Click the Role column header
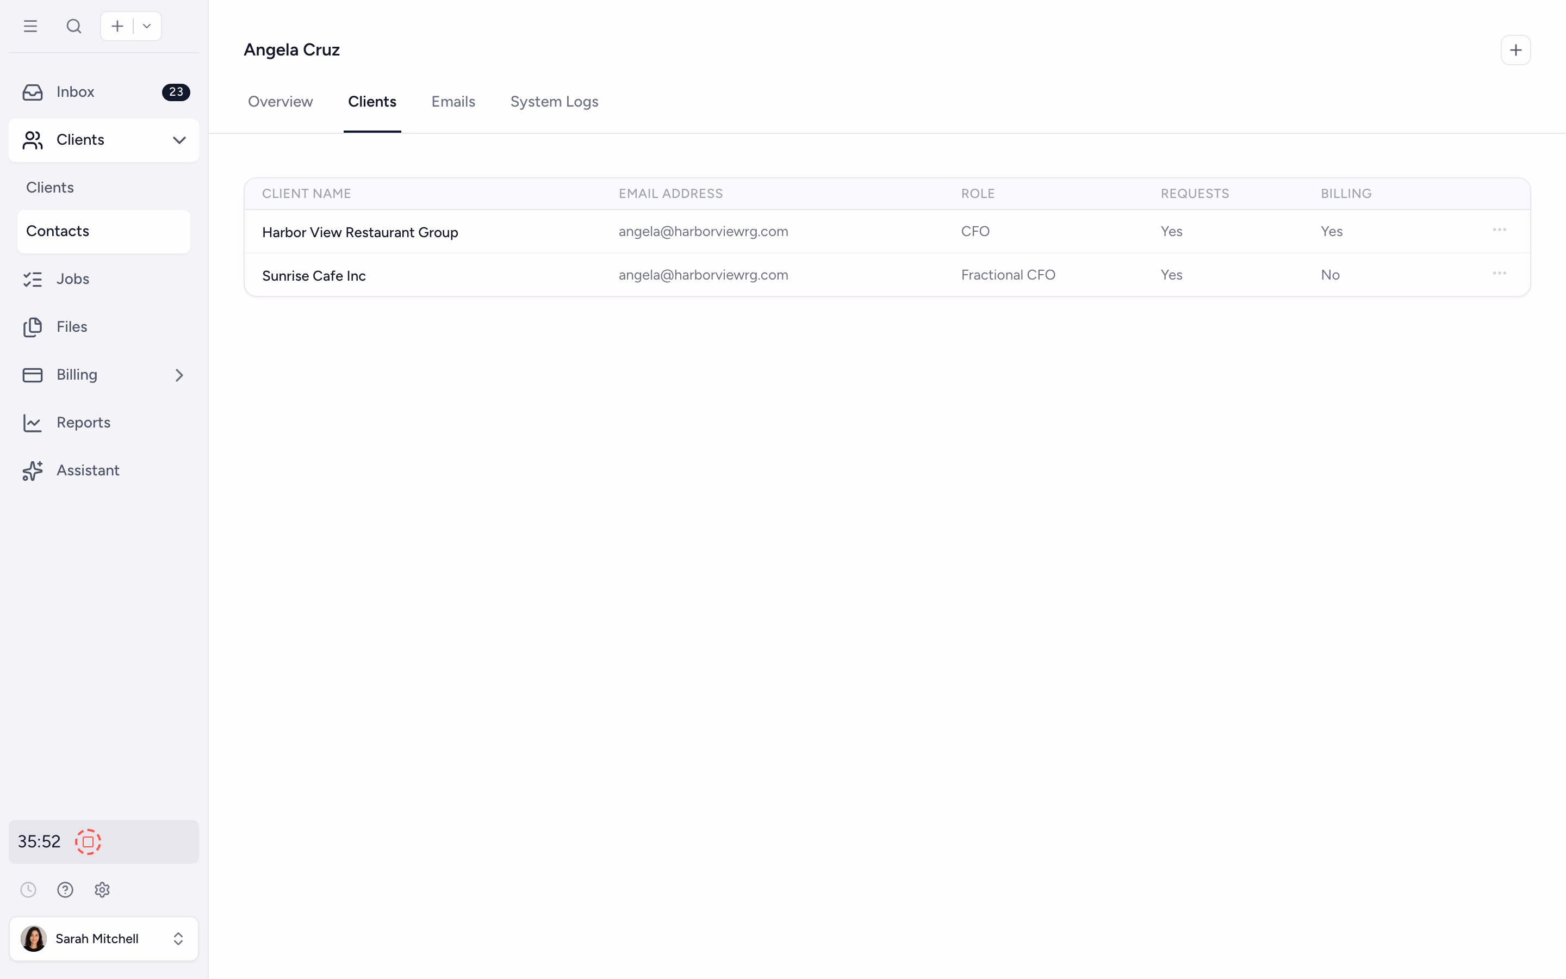The image size is (1566, 979). click(978, 194)
